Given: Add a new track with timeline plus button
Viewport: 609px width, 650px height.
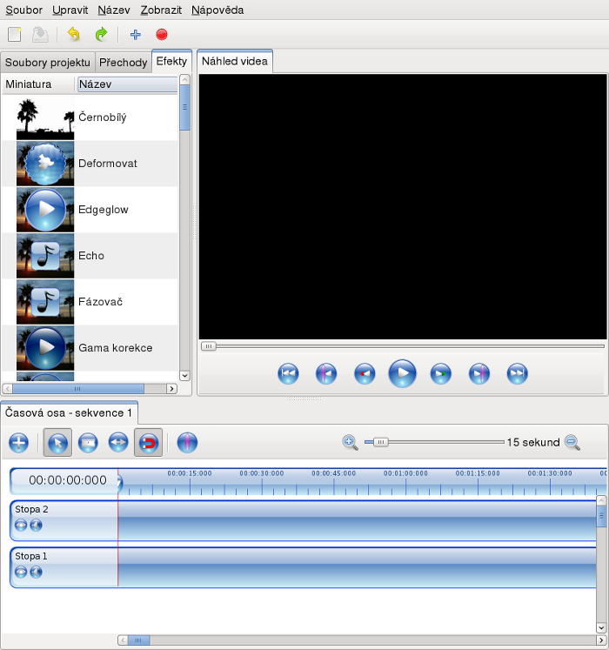Looking at the screenshot, I should pos(18,443).
